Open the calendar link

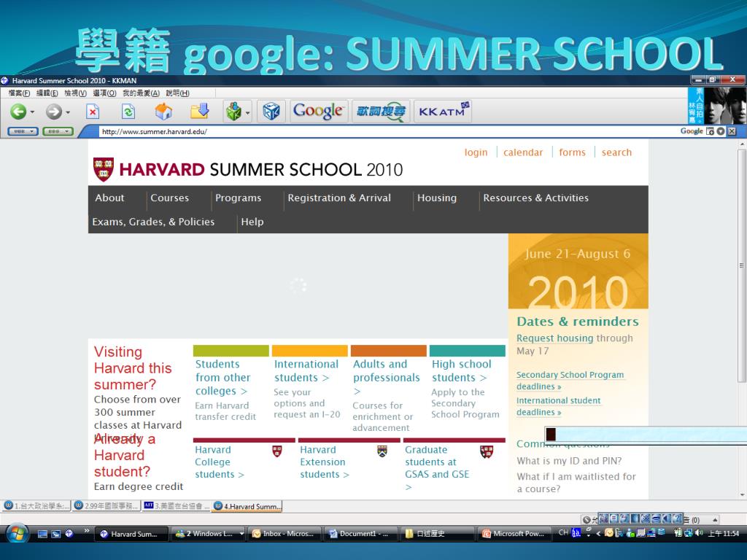point(523,152)
